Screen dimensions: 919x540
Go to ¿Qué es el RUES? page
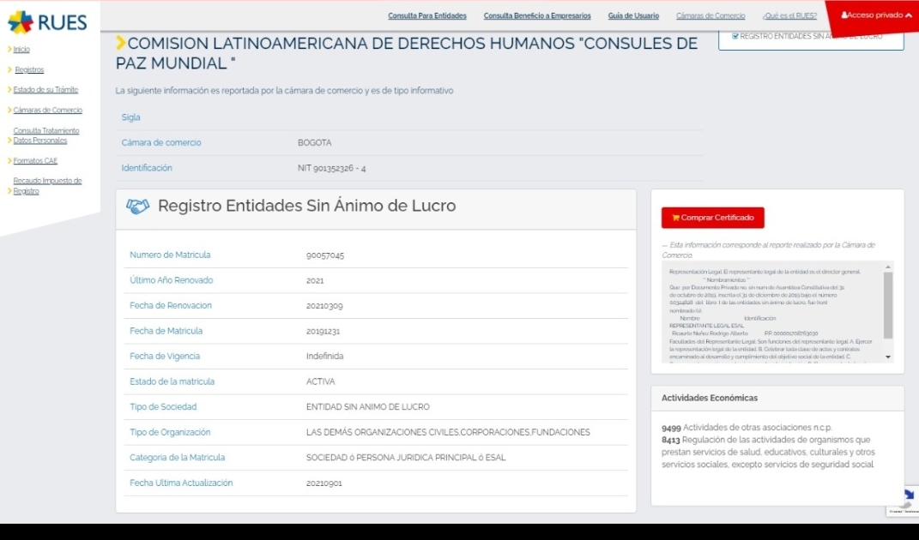click(789, 15)
